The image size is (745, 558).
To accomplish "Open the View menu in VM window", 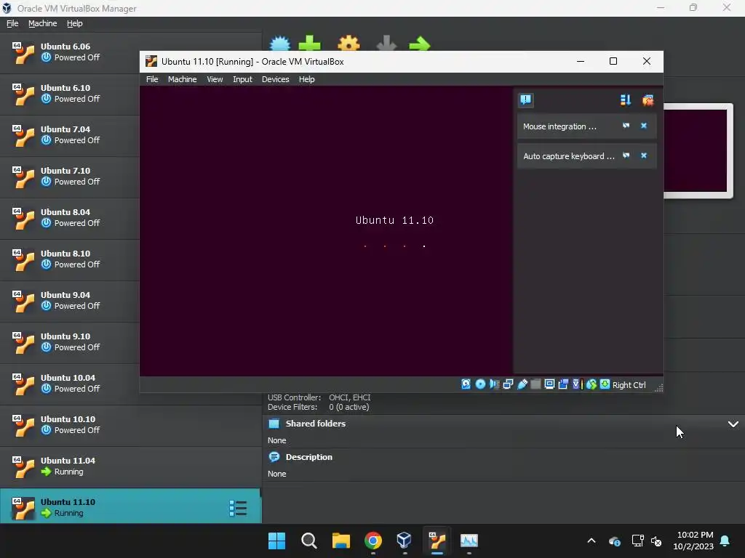I will coord(215,79).
